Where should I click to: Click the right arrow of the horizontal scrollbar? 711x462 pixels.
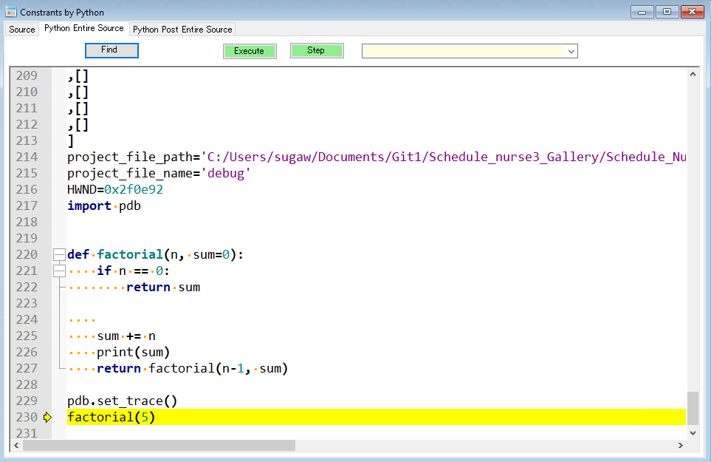681,445
